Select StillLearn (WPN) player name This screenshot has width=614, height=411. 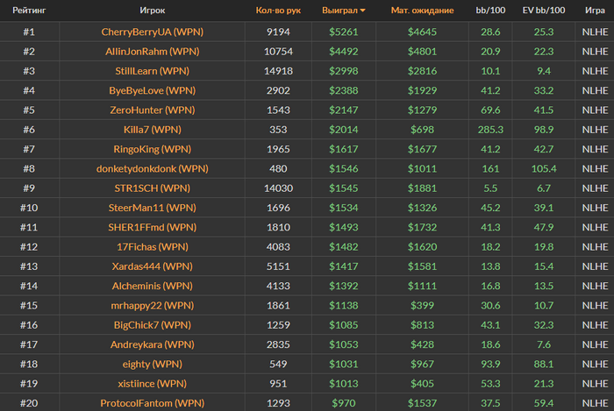[x=153, y=71]
